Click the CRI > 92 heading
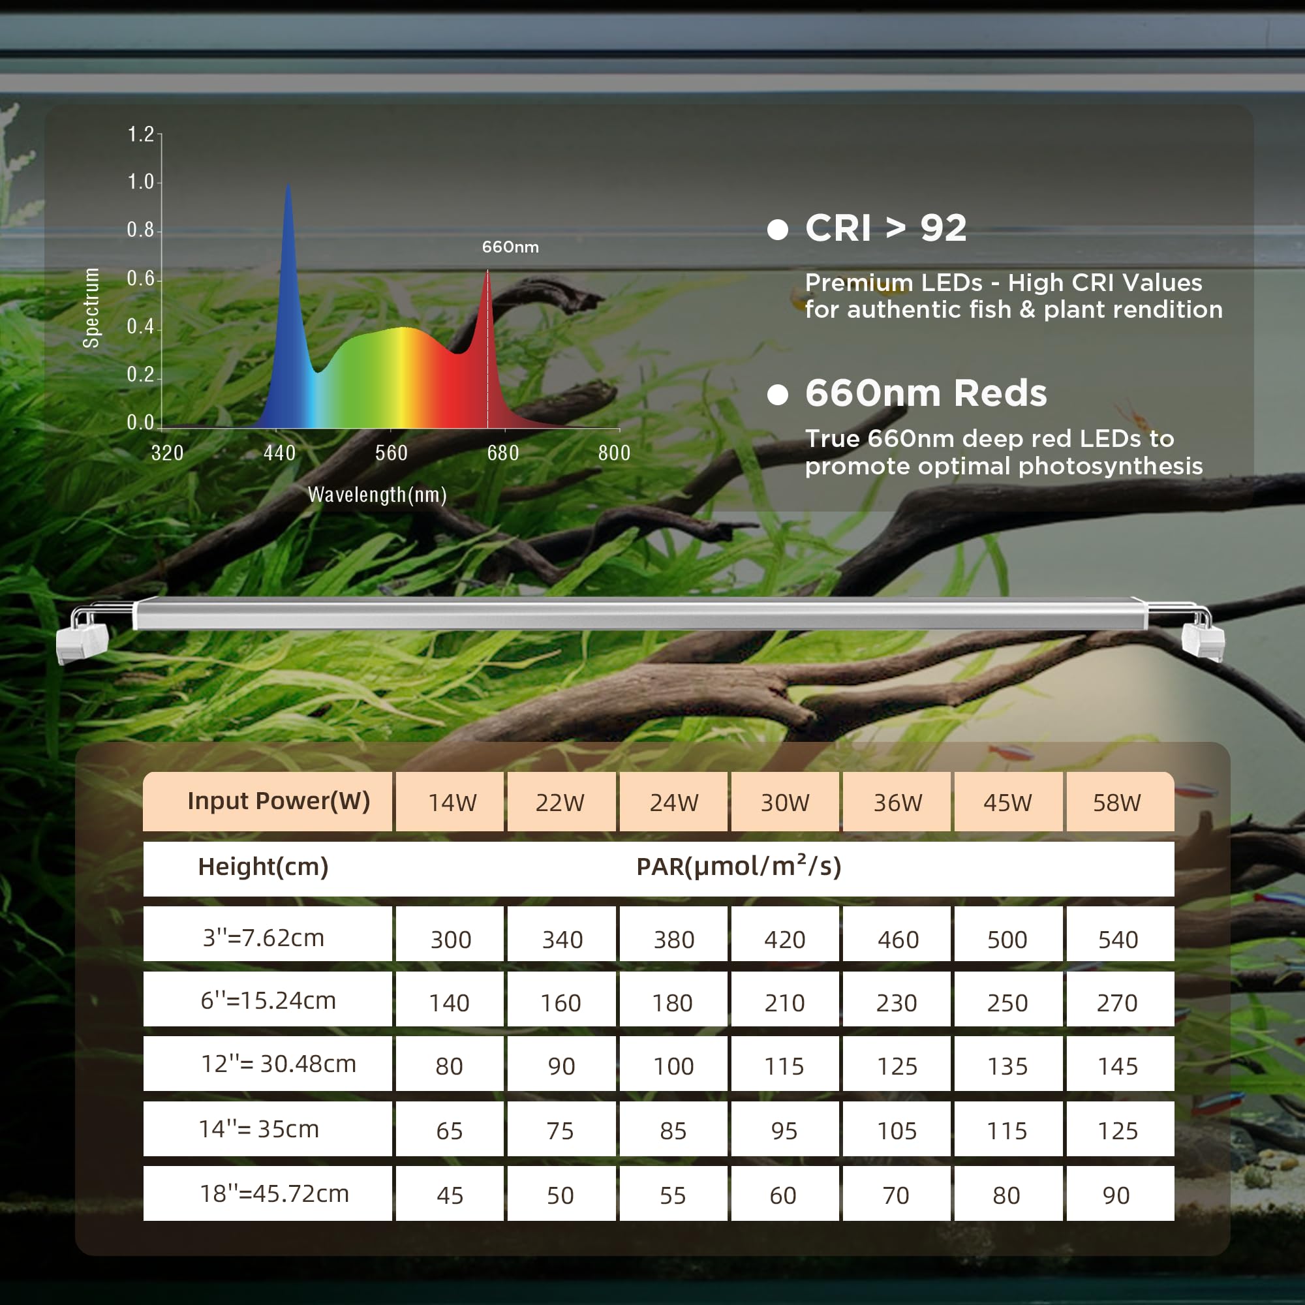The width and height of the screenshot is (1305, 1305). [885, 228]
